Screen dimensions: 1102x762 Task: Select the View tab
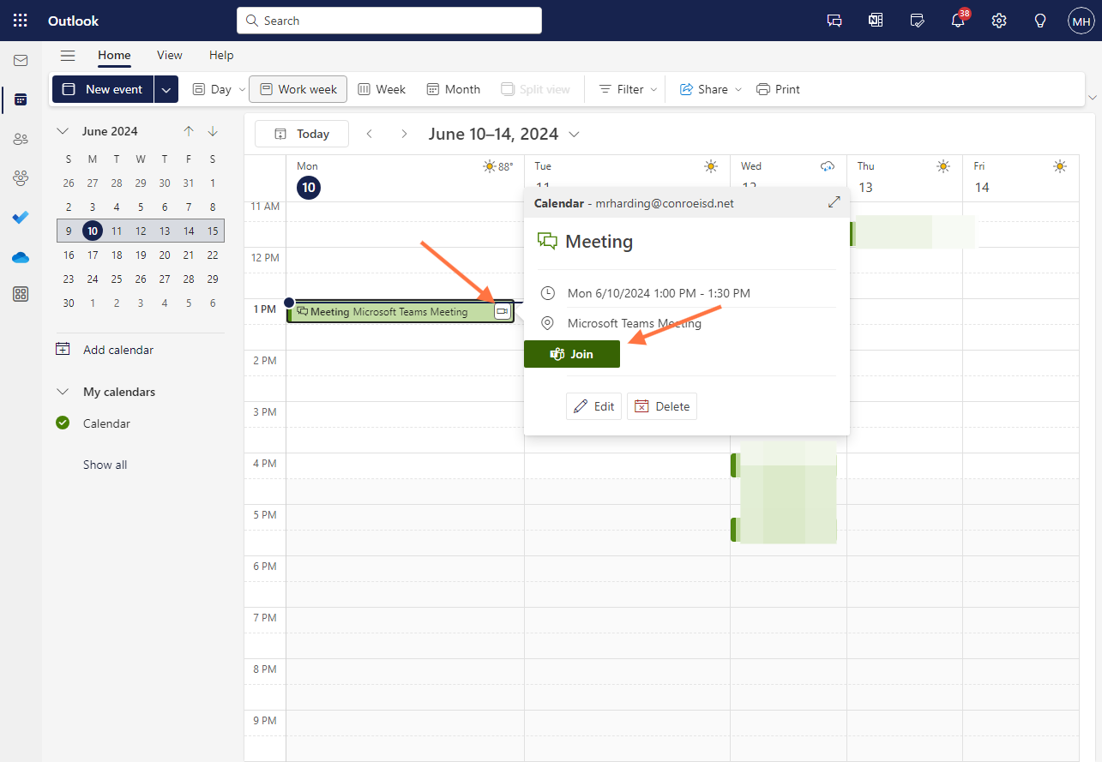[x=170, y=56]
